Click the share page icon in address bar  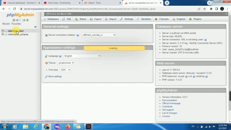(x=199, y=9)
